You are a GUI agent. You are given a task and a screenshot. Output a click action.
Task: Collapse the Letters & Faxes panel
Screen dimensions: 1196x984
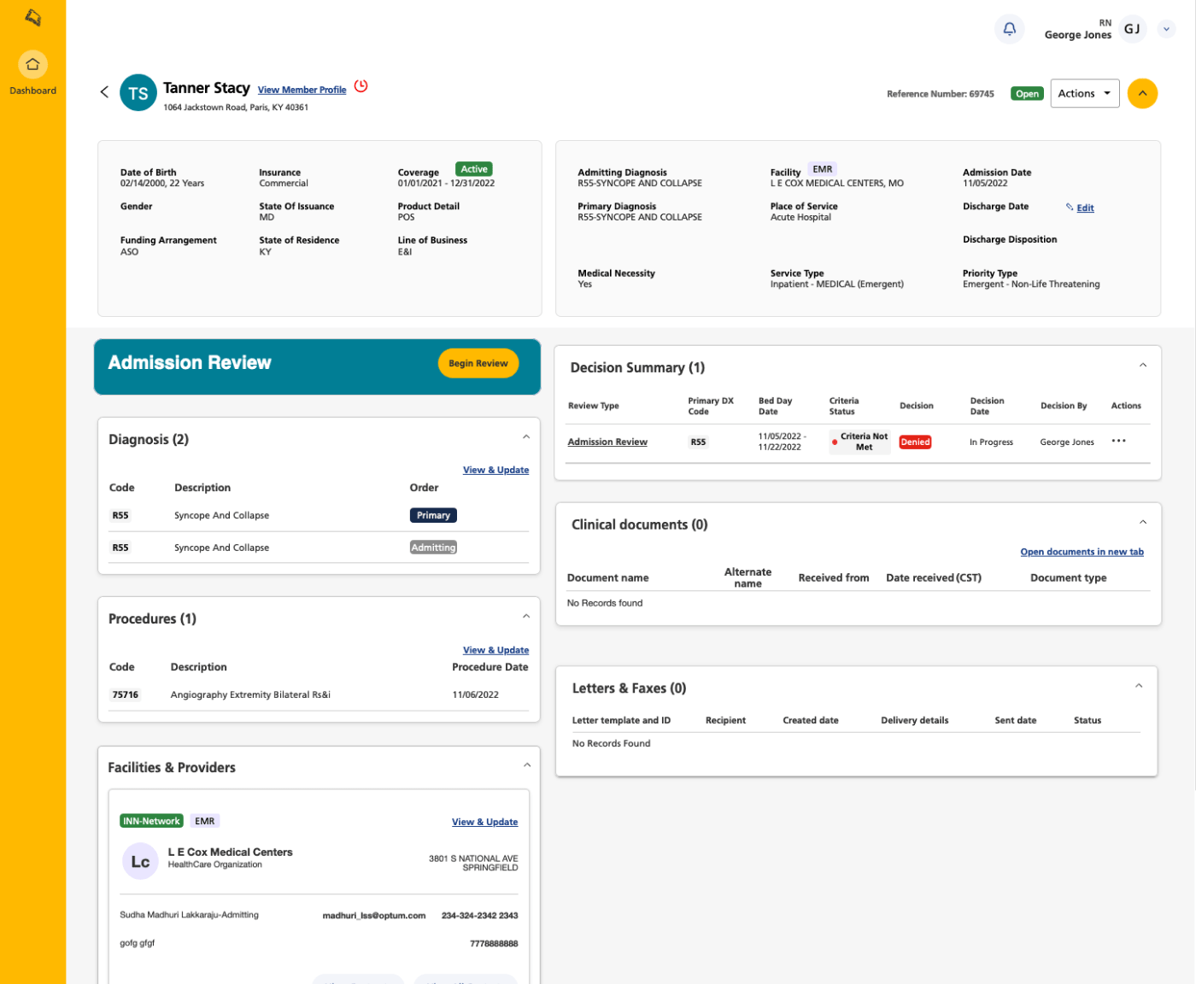point(1138,686)
